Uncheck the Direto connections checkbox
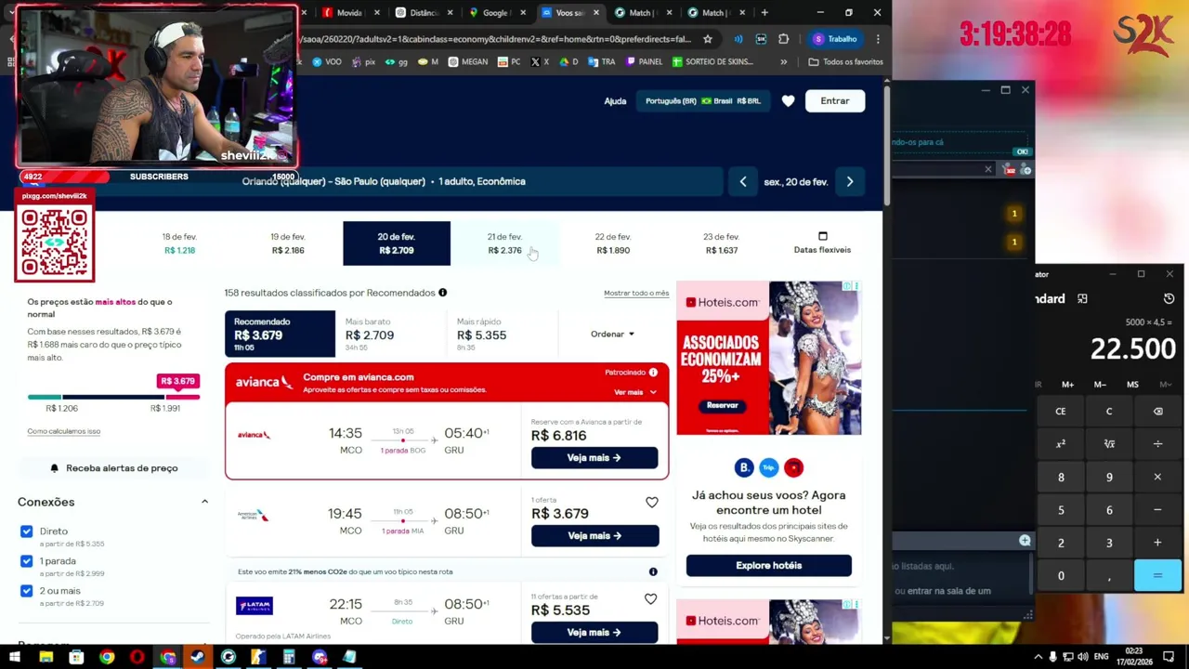 26,531
